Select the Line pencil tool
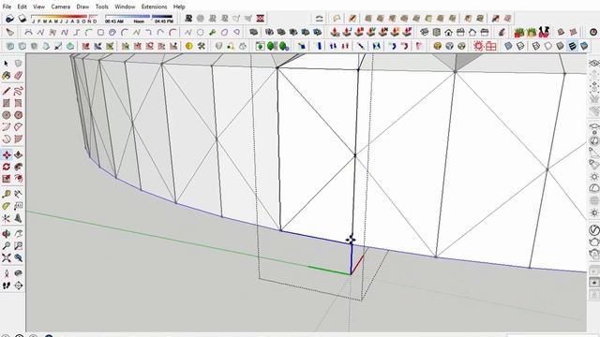600x337 pixels. (7, 91)
